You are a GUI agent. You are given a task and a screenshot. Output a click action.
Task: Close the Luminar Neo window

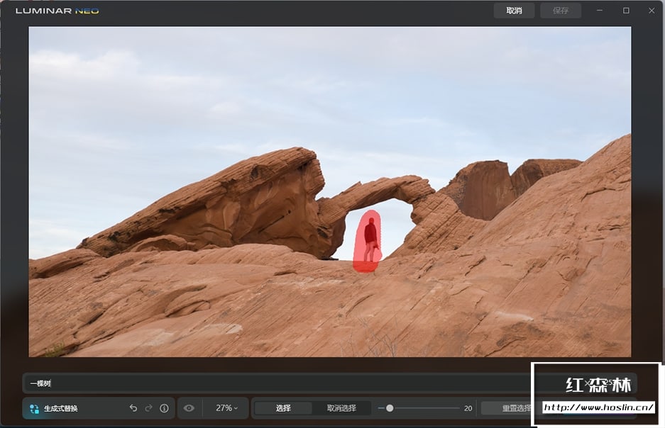point(652,11)
